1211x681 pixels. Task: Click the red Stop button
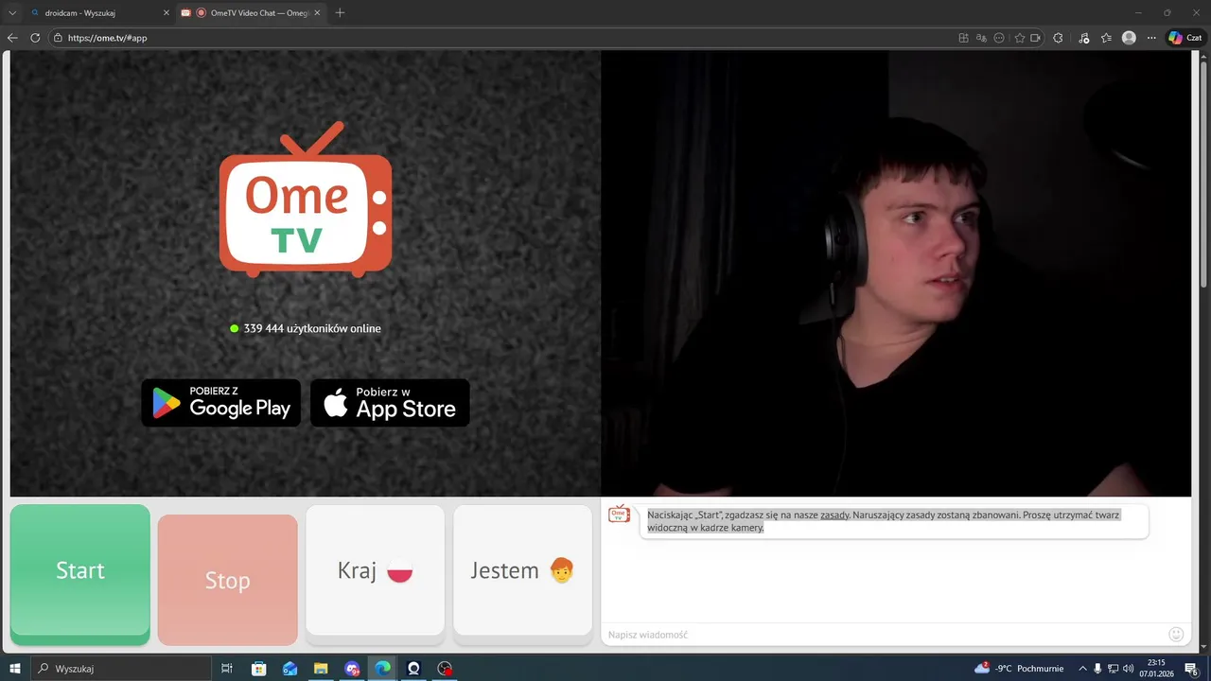click(228, 580)
